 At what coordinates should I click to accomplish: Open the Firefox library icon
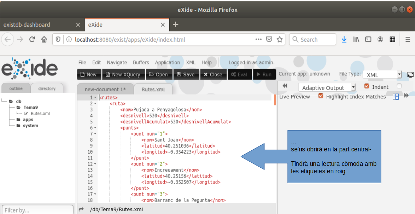[356, 40]
